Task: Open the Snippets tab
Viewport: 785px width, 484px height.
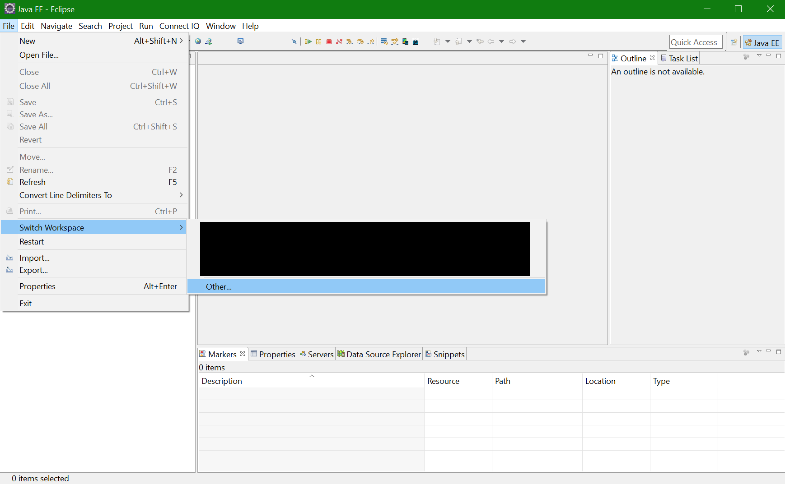Action: point(445,354)
